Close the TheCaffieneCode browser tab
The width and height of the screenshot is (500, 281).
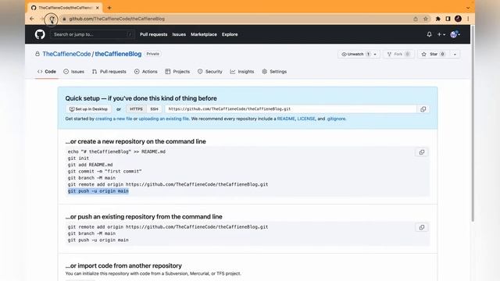coord(97,8)
